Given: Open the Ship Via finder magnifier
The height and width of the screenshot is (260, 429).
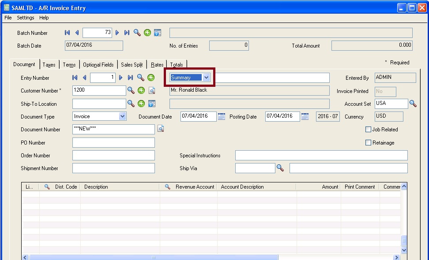Looking at the screenshot, I should (x=280, y=168).
